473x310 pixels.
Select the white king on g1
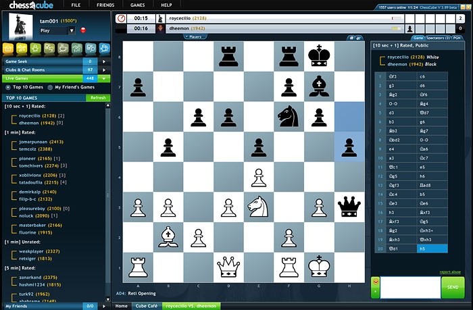coord(319,267)
